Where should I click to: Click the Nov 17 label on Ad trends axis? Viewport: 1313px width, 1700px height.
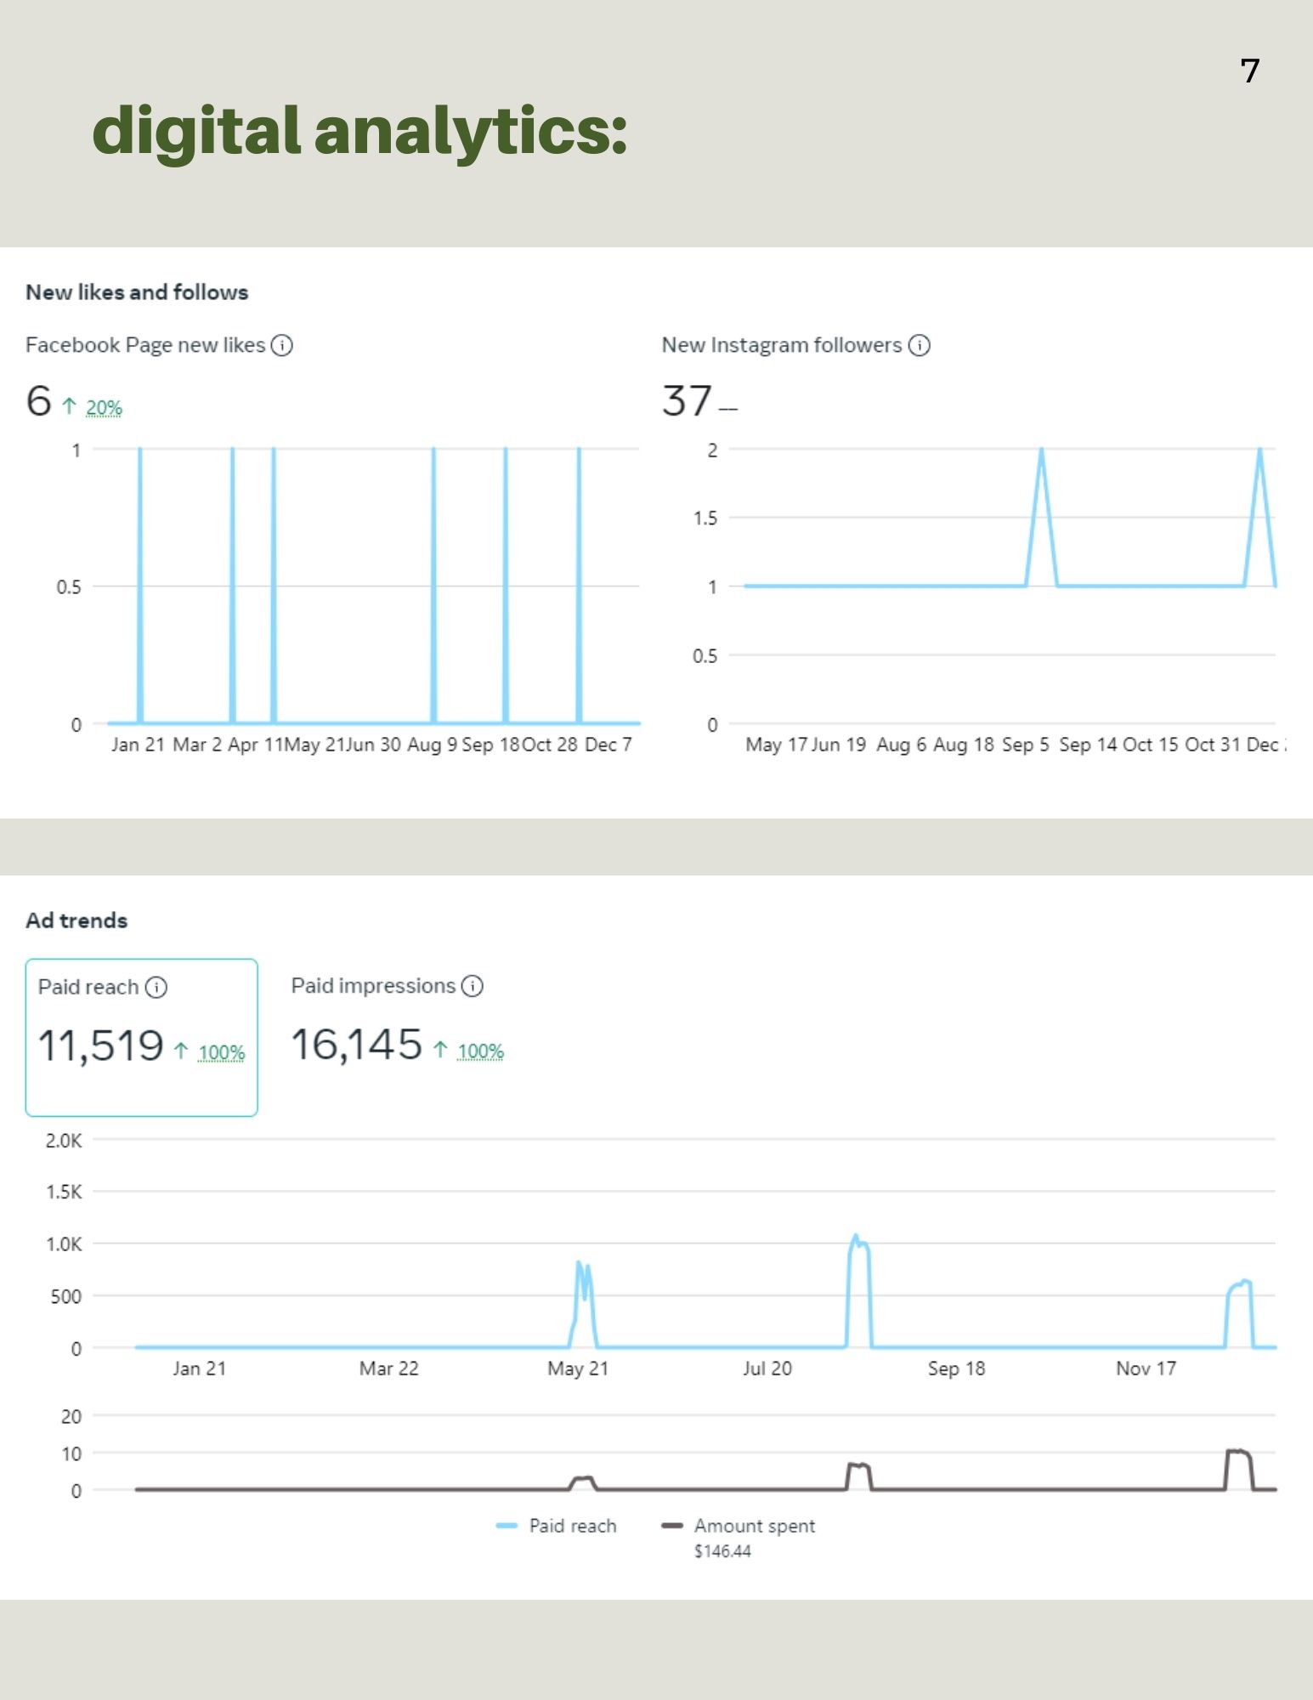(x=1146, y=1368)
